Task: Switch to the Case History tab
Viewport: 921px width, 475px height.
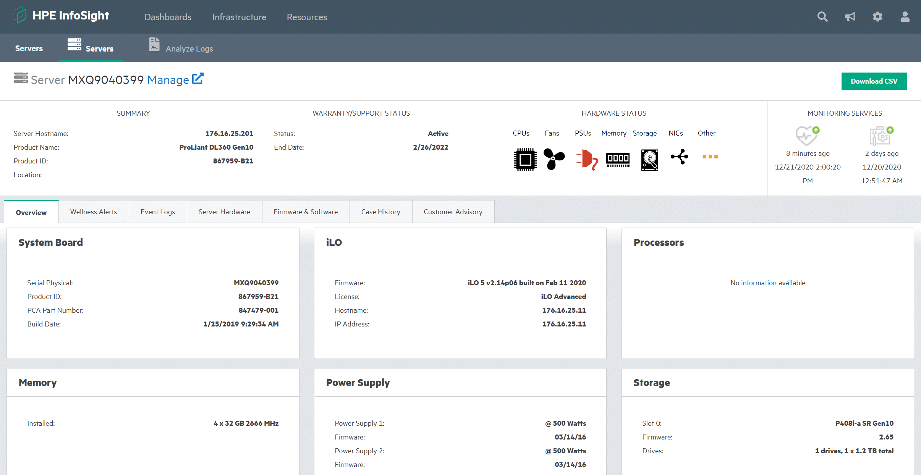Action: click(x=381, y=212)
